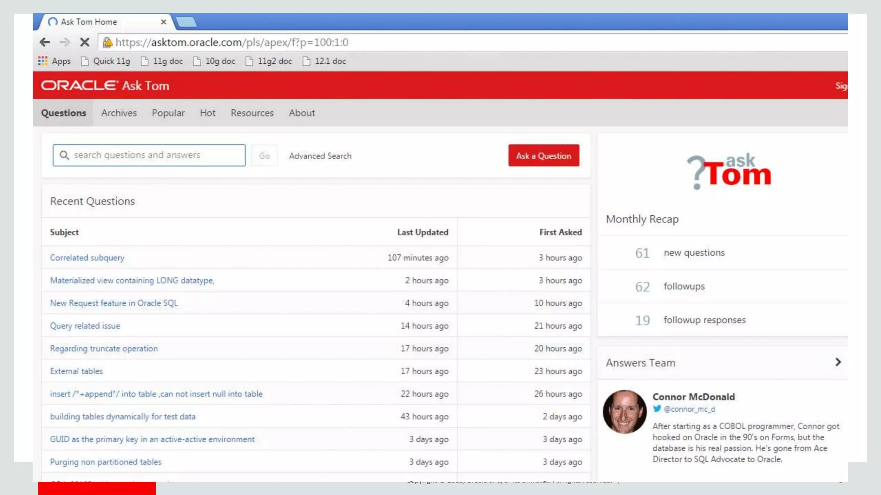This screenshot has height=495, width=881.
Task: Click the 19 followup responses count
Action: (x=642, y=320)
